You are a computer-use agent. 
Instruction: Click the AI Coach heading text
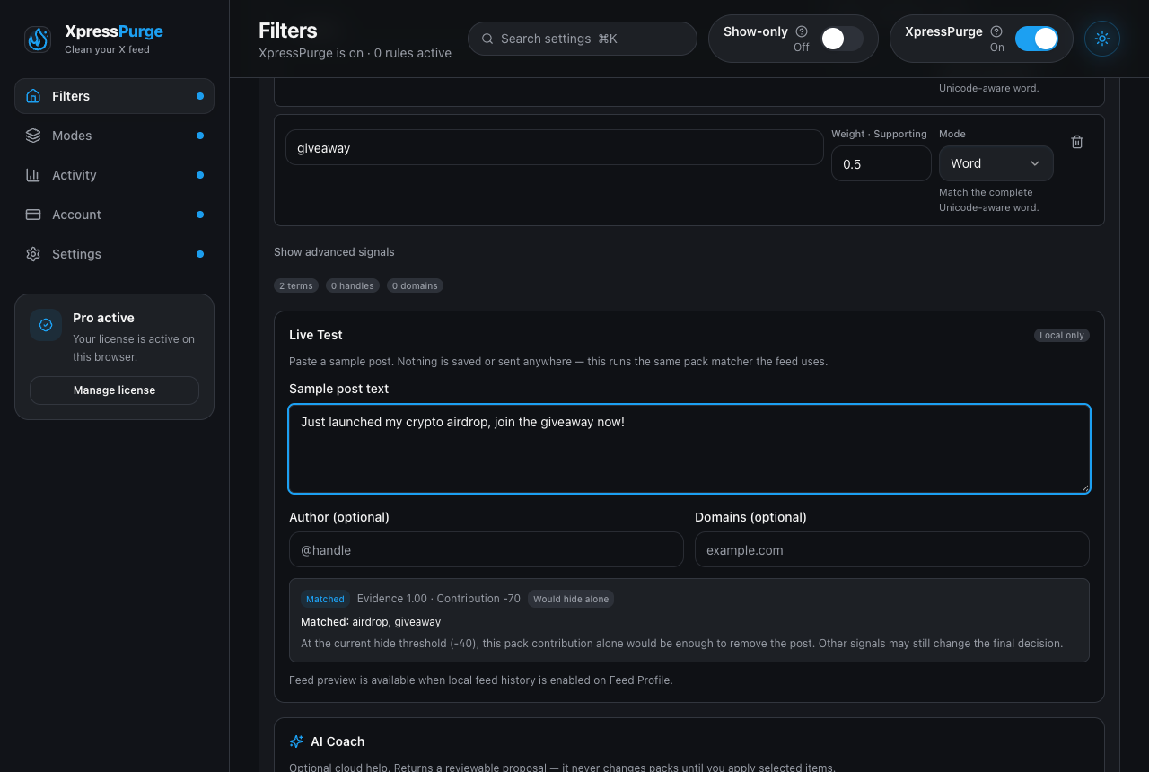[338, 741]
